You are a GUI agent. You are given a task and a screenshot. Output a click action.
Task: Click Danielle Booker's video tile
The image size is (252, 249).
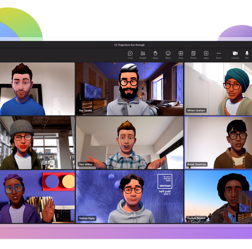218,196
